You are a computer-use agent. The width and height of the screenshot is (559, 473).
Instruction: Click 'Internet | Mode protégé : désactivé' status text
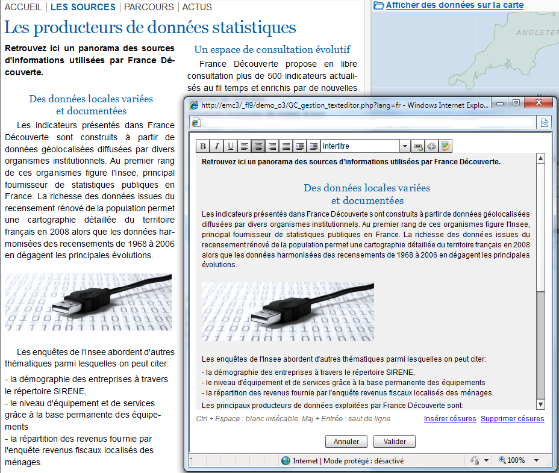click(348, 460)
